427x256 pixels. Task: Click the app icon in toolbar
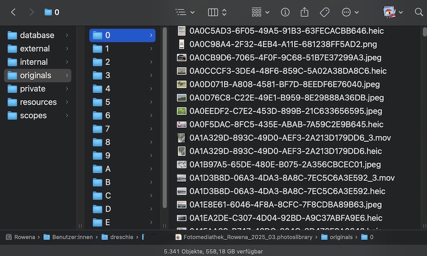tap(389, 12)
